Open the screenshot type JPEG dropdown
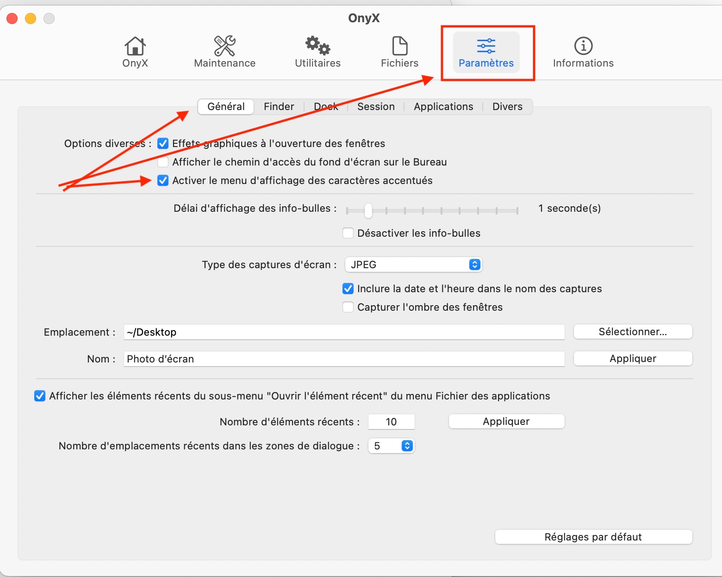Screen dimensions: 722x577 point(413,264)
